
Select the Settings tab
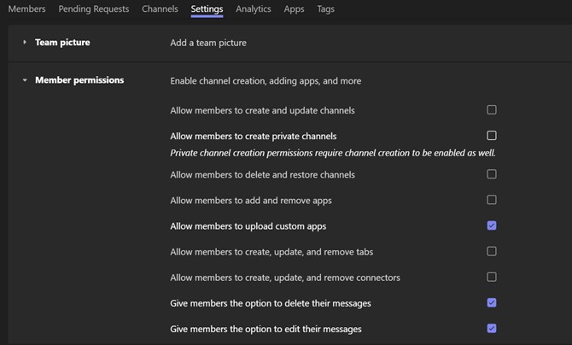(207, 9)
